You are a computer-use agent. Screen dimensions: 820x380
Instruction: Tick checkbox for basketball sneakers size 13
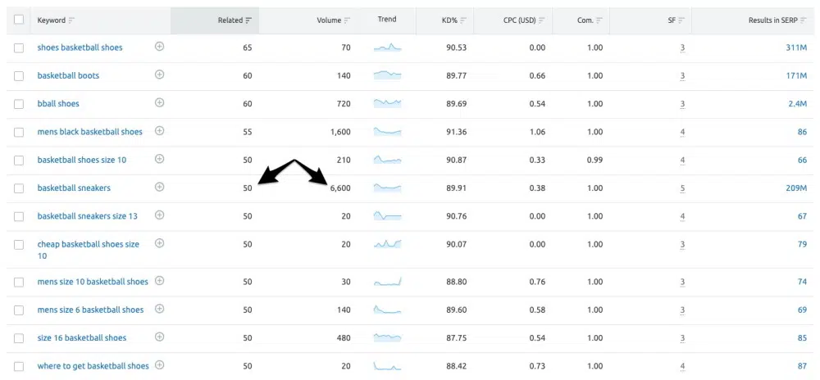pyautogui.click(x=19, y=216)
